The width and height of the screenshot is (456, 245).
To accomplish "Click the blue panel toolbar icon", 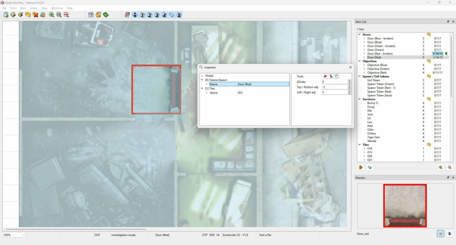I will pyautogui.click(x=91, y=15).
